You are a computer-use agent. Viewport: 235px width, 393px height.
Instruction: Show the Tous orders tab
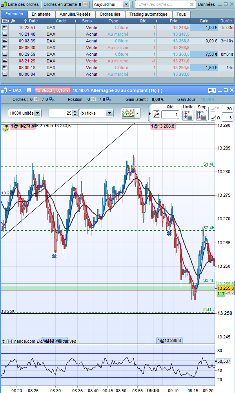(x=181, y=14)
